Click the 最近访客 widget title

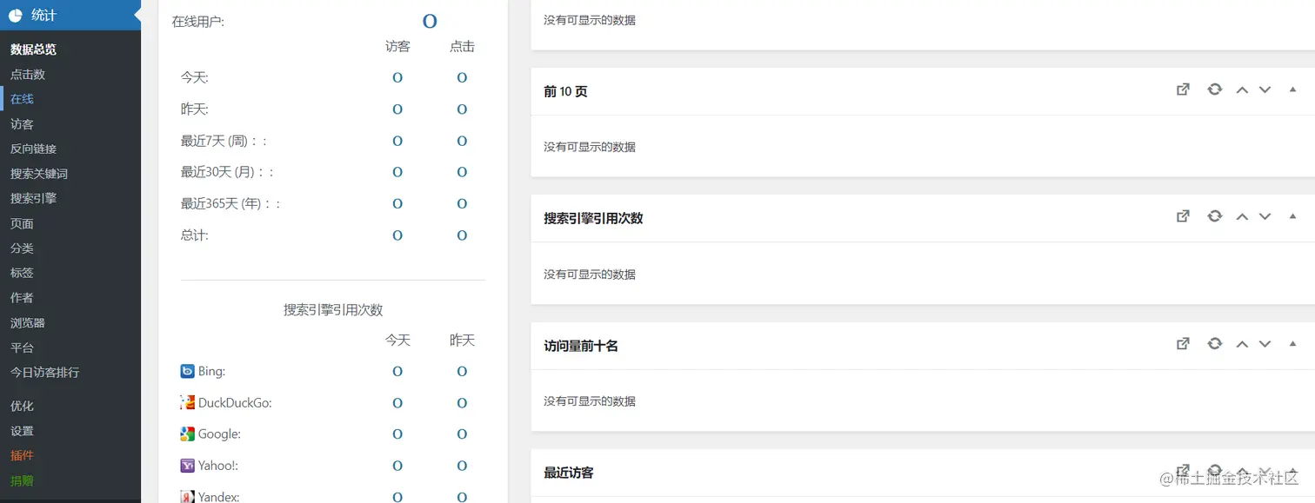569,473
